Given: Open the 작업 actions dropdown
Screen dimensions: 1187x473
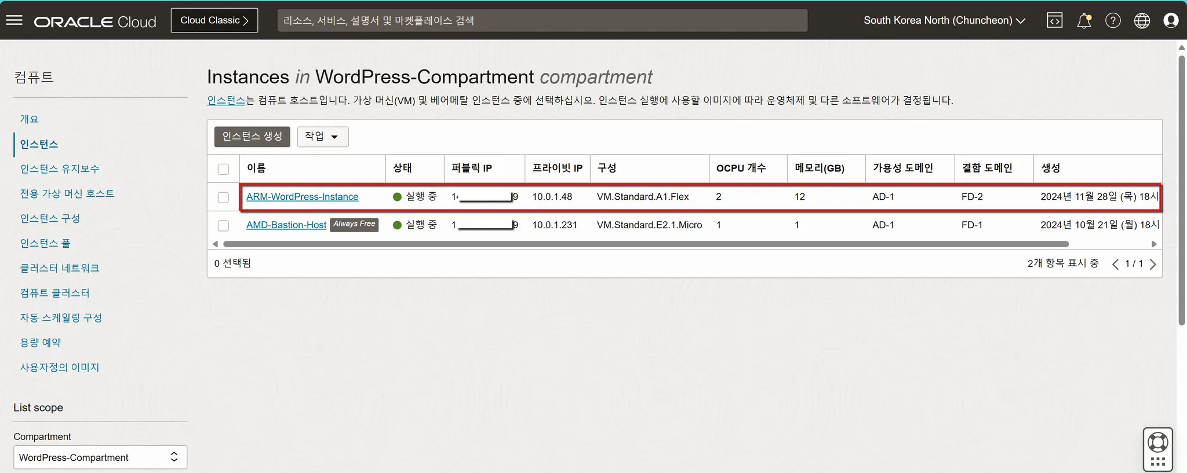Looking at the screenshot, I should click(323, 137).
